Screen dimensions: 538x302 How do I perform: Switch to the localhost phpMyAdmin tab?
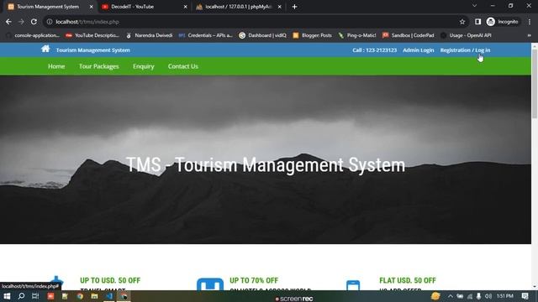tap(239, 7)
